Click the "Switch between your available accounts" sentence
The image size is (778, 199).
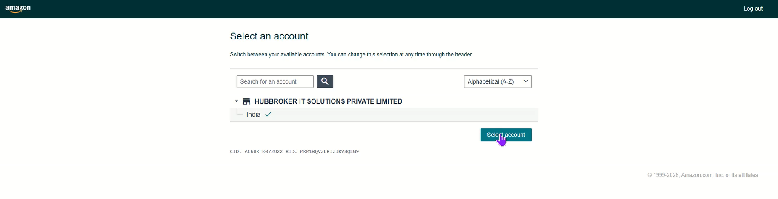pyautogui.click(x=277, y=55)
